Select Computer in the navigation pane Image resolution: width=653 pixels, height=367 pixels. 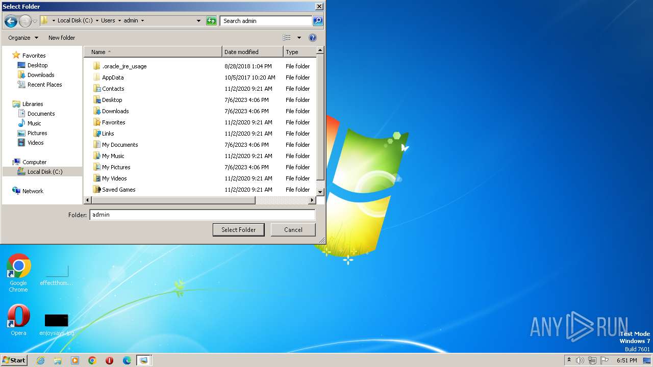(34, 162)
